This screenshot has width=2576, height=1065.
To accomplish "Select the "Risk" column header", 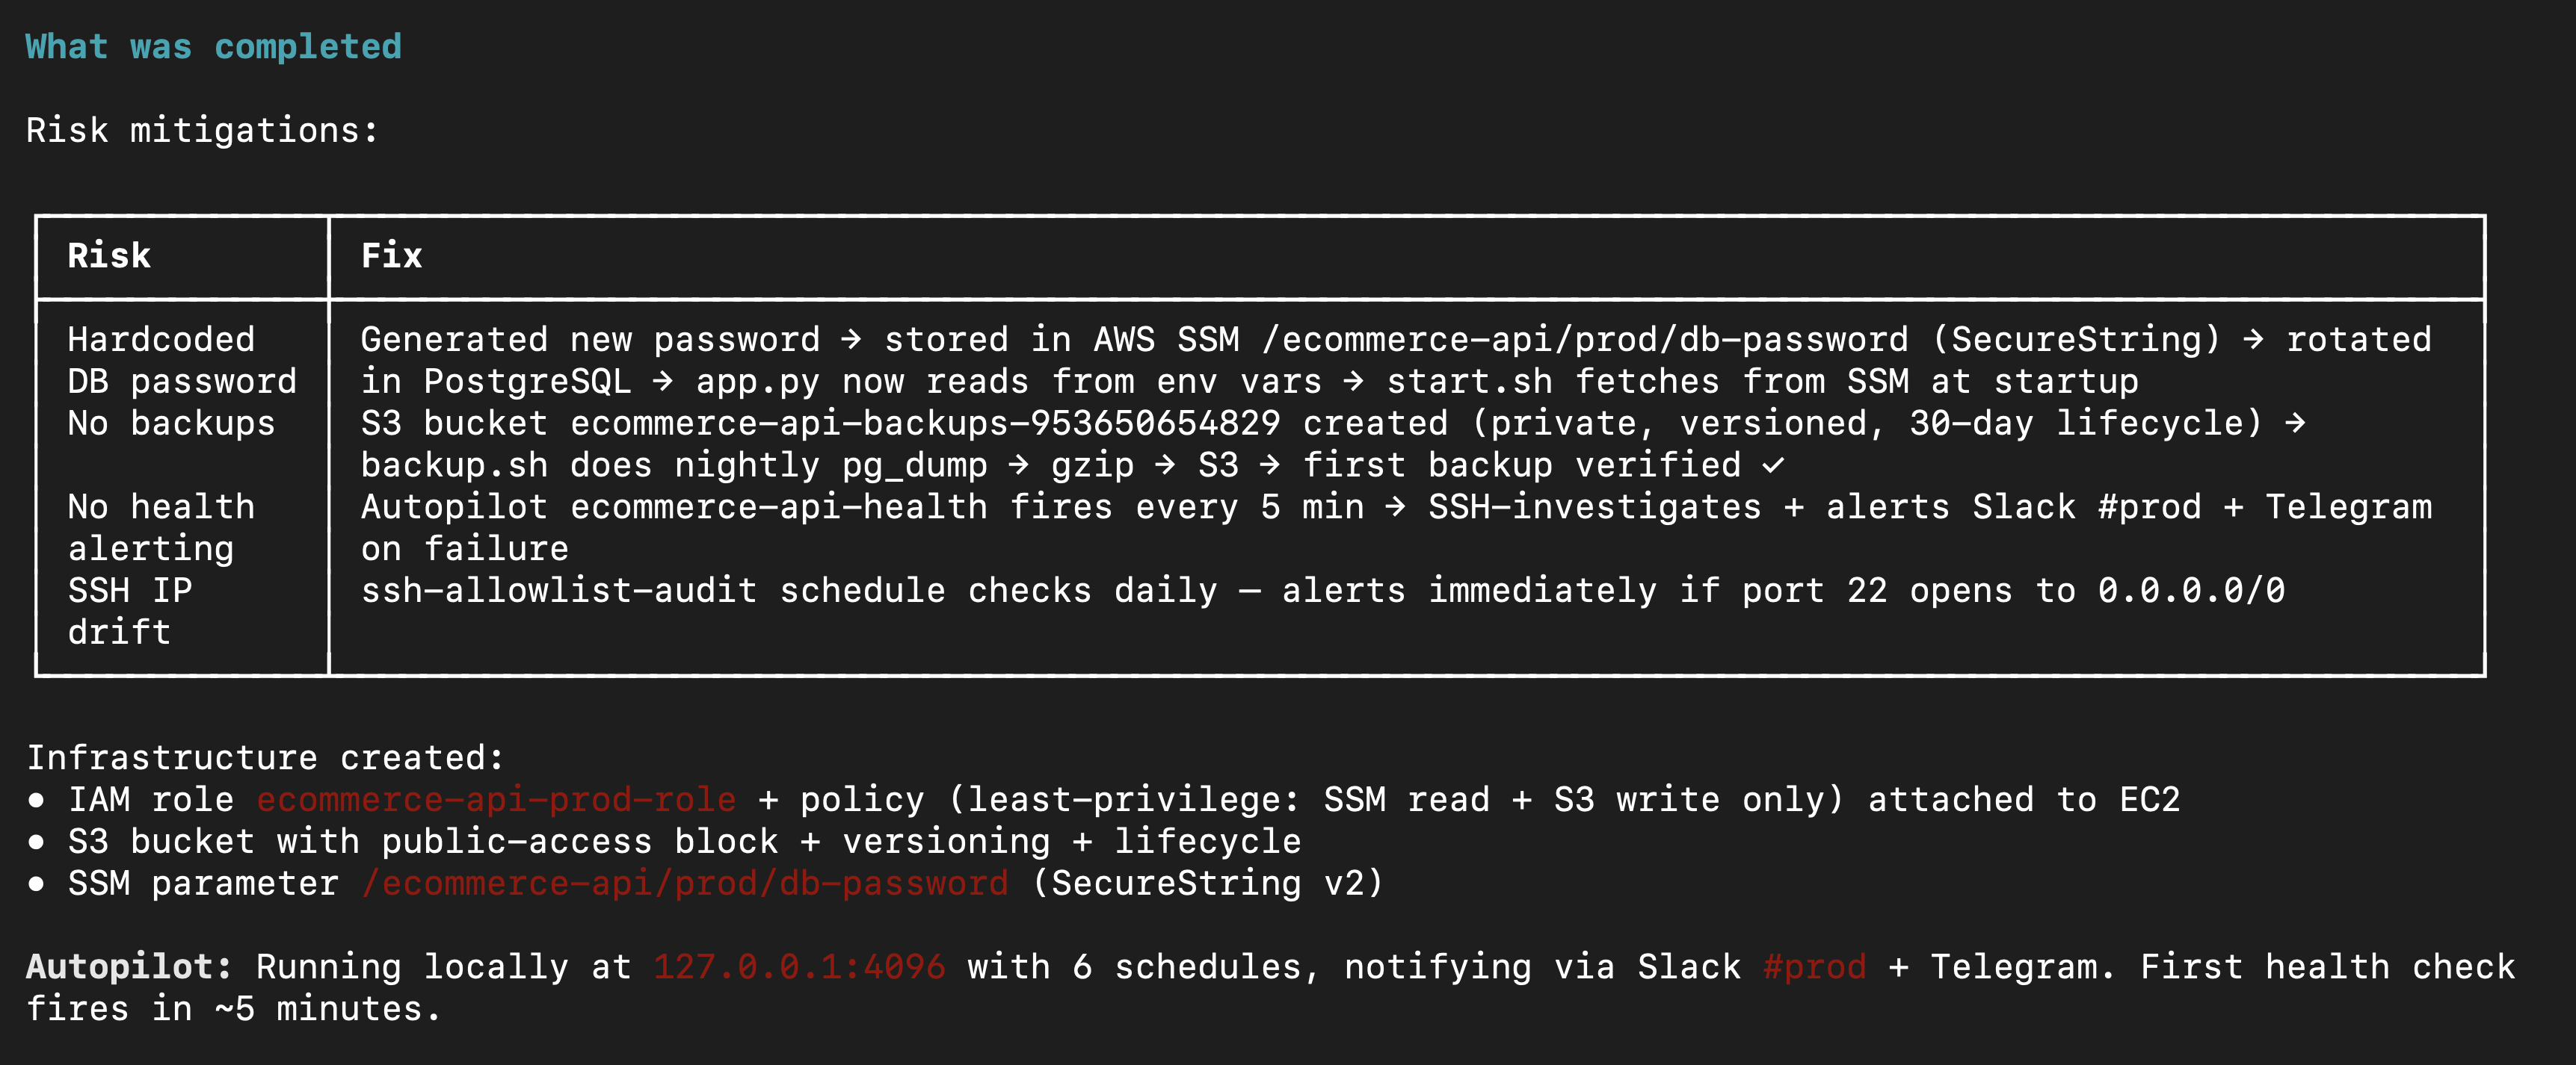I will [109, 255].
